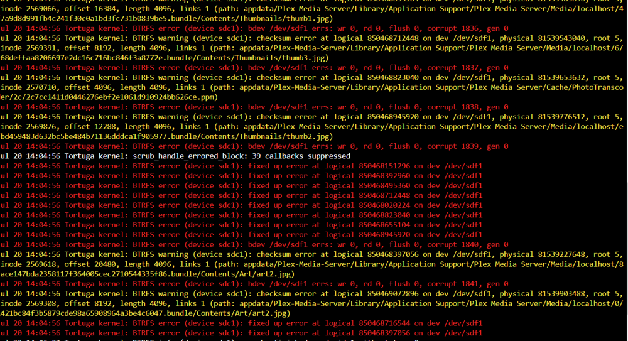Select the 'corrupt 1841' bdev error line
Image resolution: width=628 pixels, height=341 pixels.
254,284
